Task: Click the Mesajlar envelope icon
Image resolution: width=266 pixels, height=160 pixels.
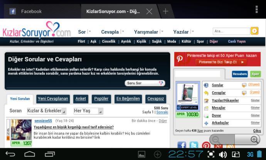Action: (206, 108)
